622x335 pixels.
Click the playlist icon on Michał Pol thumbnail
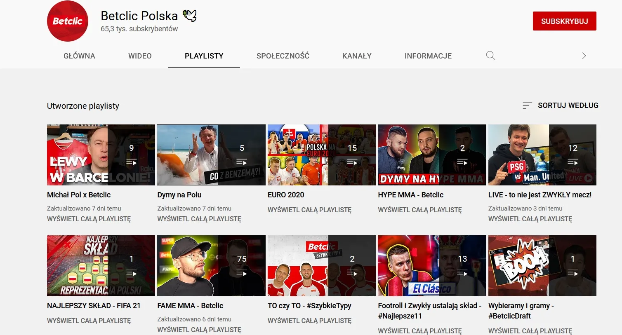tap(132, 162)
